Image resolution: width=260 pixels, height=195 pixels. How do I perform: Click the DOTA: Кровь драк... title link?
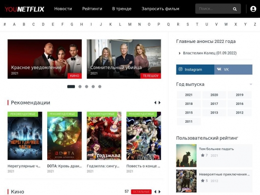pyautogui.click(x=64, y=166)
